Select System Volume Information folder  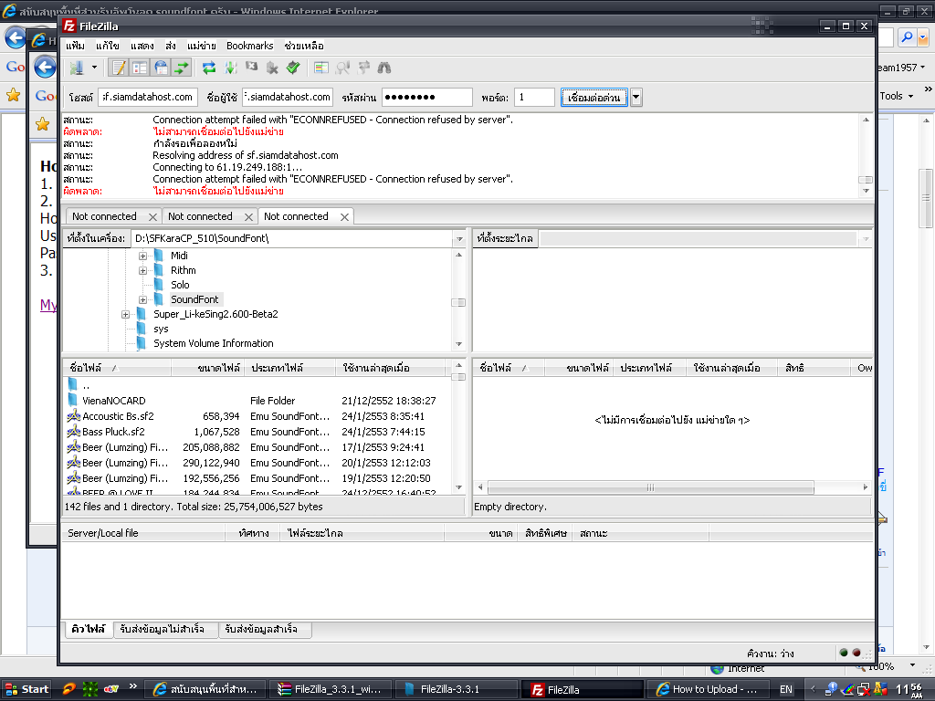213,343
